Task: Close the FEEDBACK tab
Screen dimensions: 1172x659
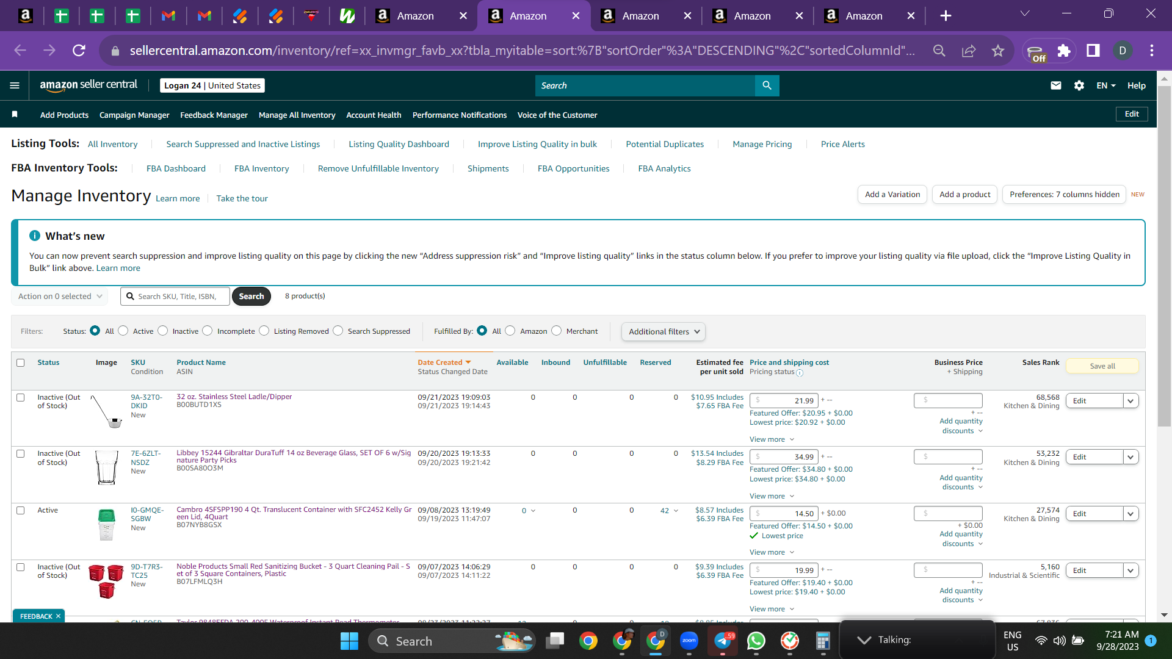Action: coord(58,616)
